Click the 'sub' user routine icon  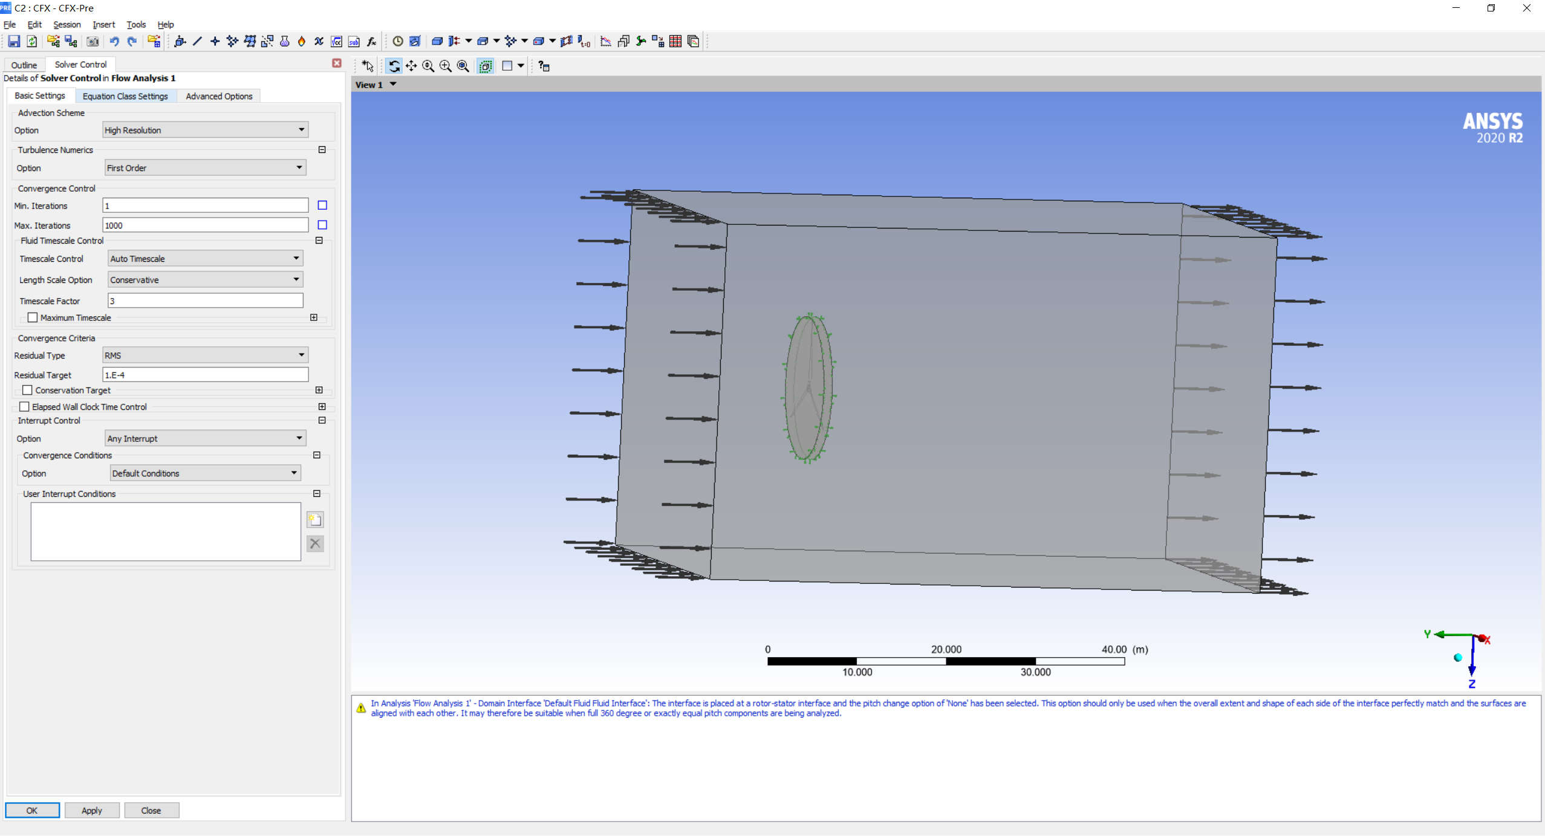pyautogui.click(x=354, y=41)
